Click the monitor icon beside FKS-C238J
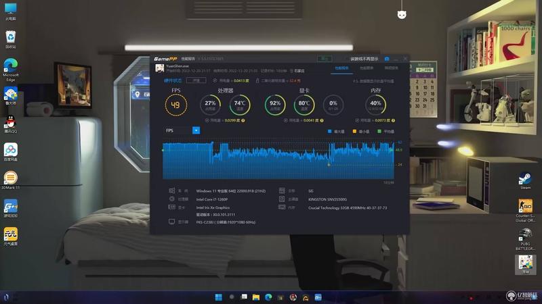 point(172,222)
